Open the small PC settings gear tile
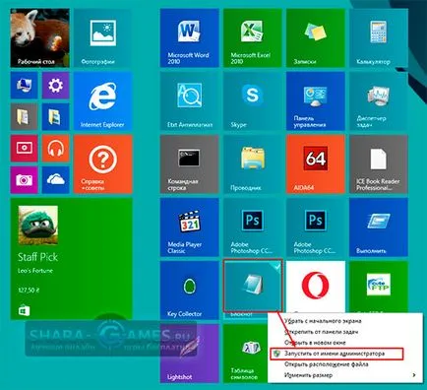This screenshot has height=390, width=427. click(55, 86)
